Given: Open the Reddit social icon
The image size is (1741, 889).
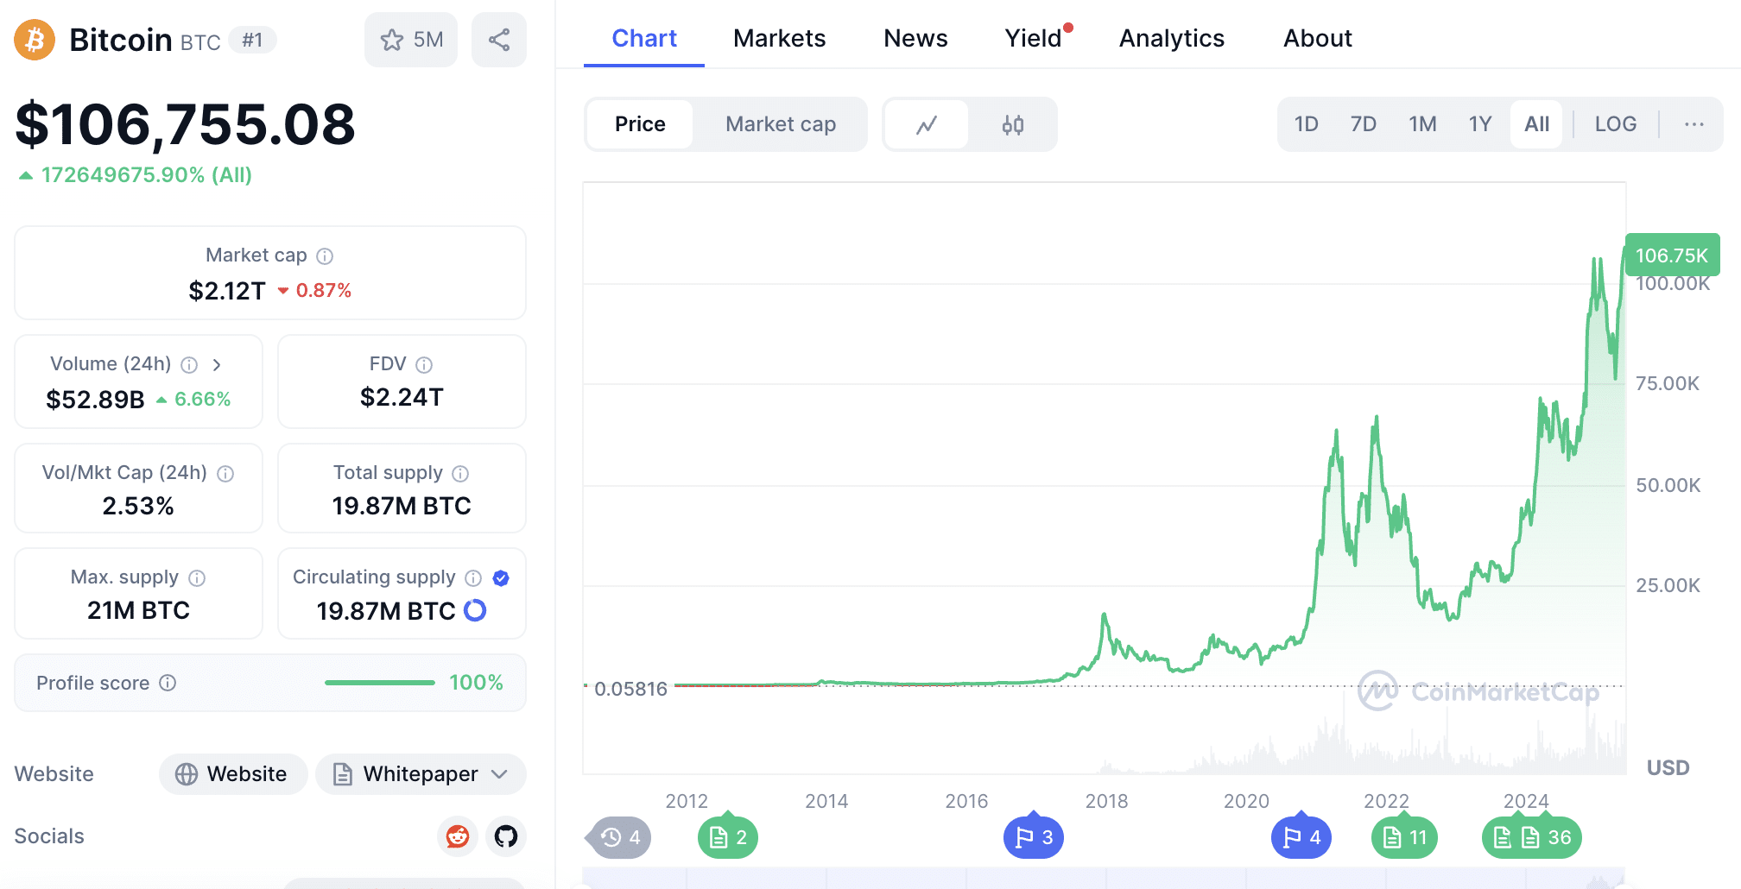Looking at the screenshot, I should pos(458,836).
